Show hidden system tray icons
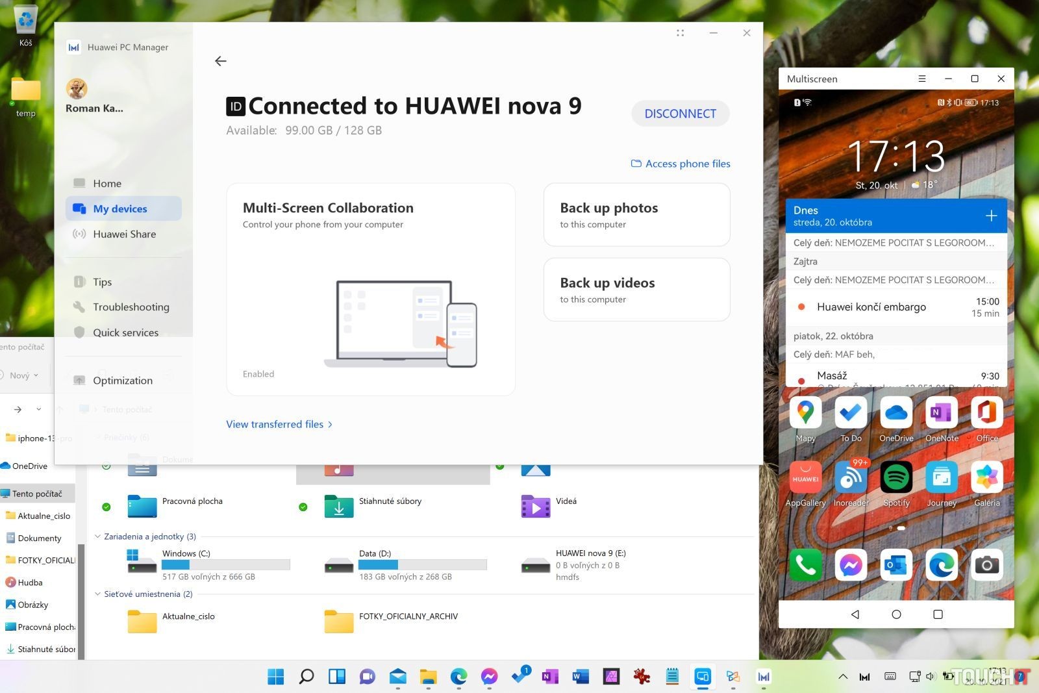1039x693 pixels. tap(843, 677)
